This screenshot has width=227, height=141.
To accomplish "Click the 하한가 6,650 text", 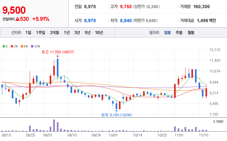I will click(x=145, y=20).
